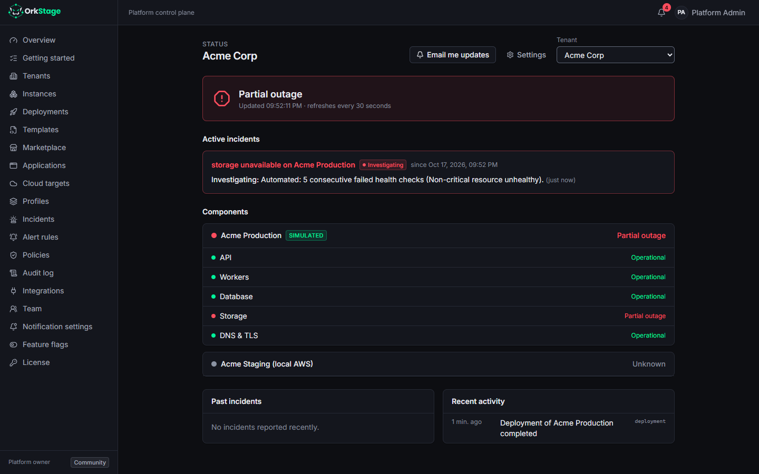Screen dimensions: 759x474
Task: Navigate to Audit log
Action: point(59,273)
